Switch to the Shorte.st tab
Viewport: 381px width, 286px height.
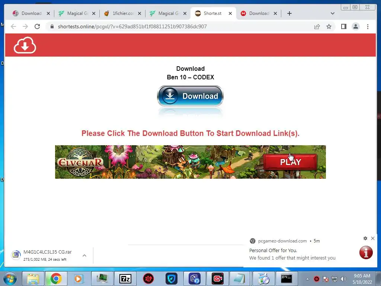pos(212,13)
